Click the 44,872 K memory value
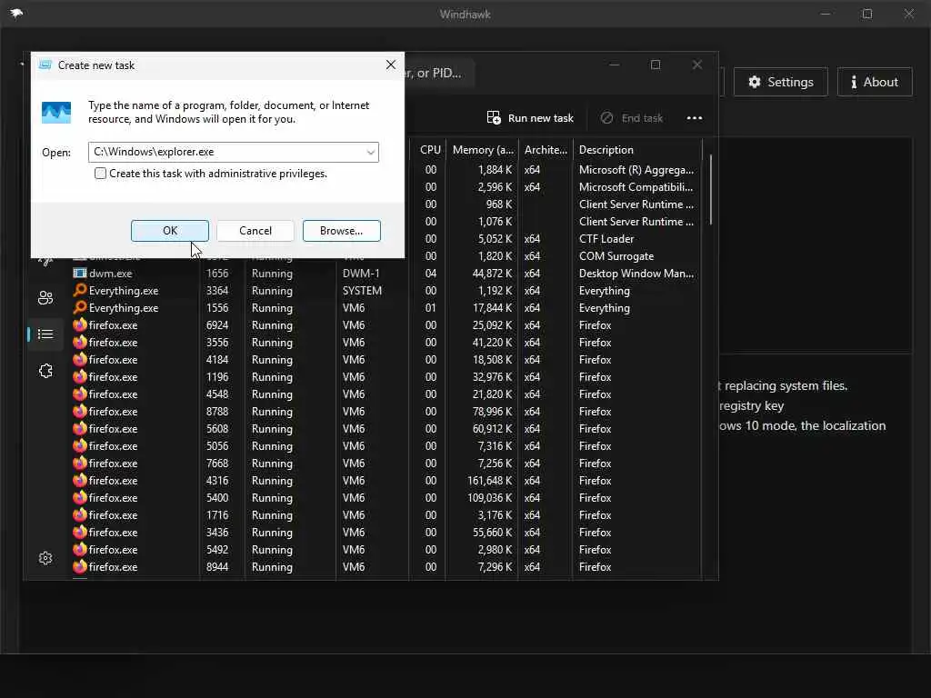931x698 pixels. [492, 274]
